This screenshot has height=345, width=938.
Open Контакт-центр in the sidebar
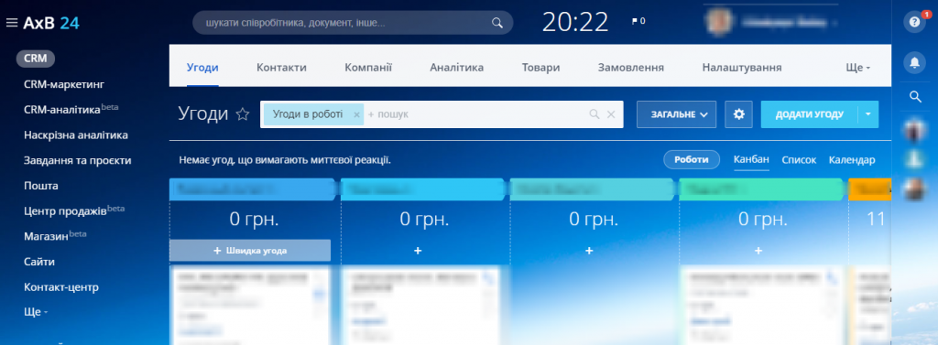click(x=61, y=287)
